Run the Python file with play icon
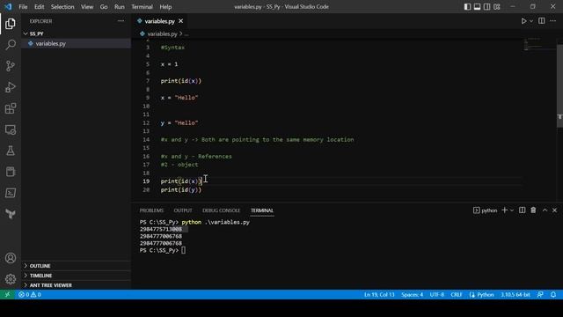This screenshot has width=563, height=317. coord(524,21)
